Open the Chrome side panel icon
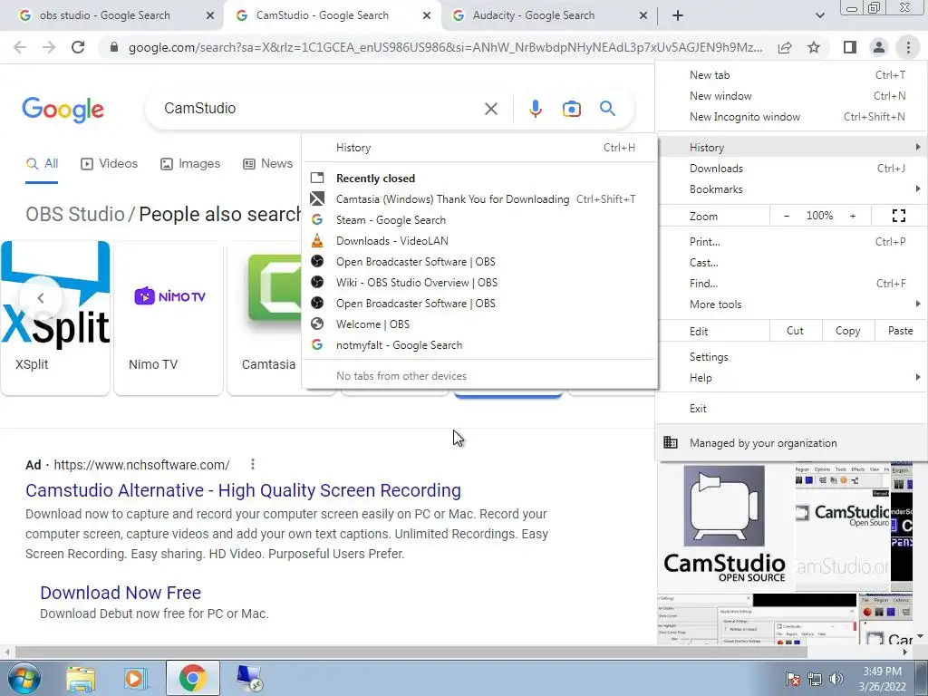Image resolution: width=928 pixels, height=696 pixels. point(850,47)
